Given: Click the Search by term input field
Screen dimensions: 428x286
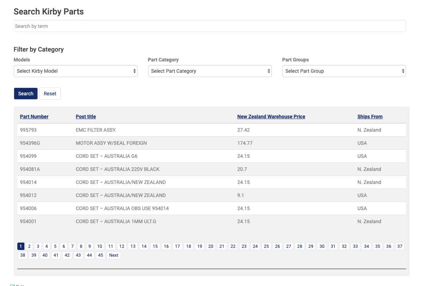Looking at the screenshot, I should tap(210, 26).
